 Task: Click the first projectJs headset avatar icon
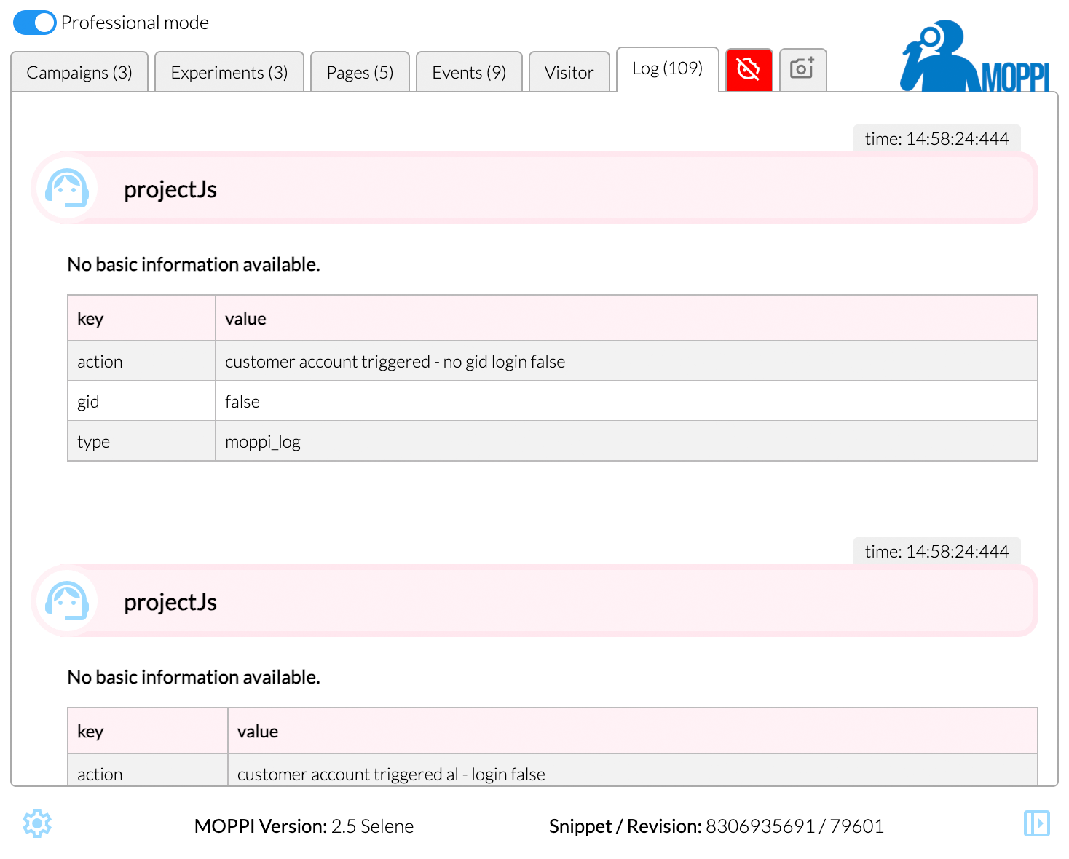coord(67,189)
